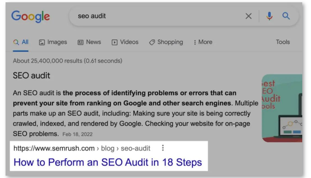
Task: Open three-dot menu beside semrush URL
Action: pyautogui.click(x=163, y=148)
